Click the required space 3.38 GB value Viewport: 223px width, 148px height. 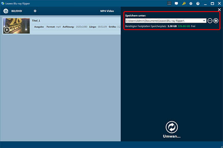pyautogui.click(x=172, y=26)
